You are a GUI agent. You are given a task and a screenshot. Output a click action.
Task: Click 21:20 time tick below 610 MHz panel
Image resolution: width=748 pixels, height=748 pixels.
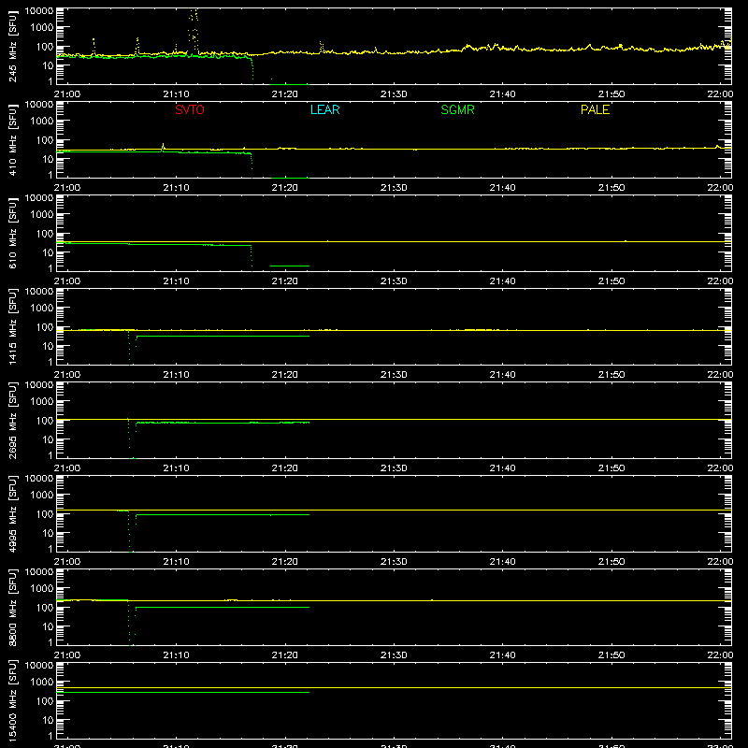(285, 281)
